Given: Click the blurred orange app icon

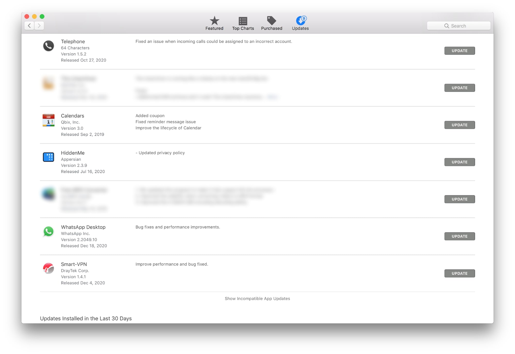Looking at the screenshot, I should [x=48, y=84].
